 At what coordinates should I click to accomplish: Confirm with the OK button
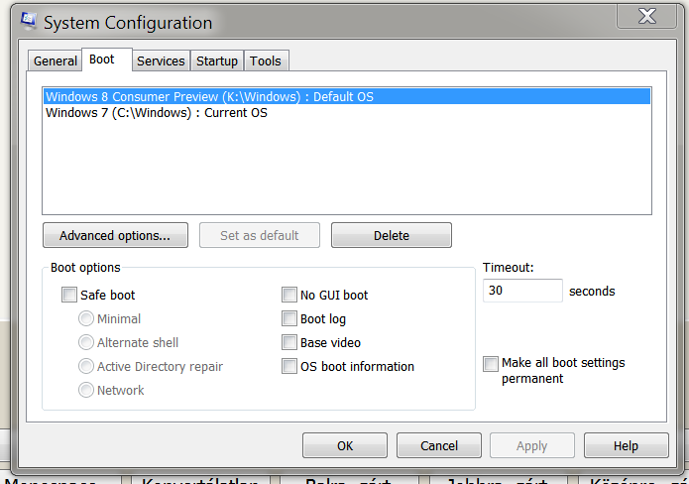pyautogui.click(x=345, y=445)
